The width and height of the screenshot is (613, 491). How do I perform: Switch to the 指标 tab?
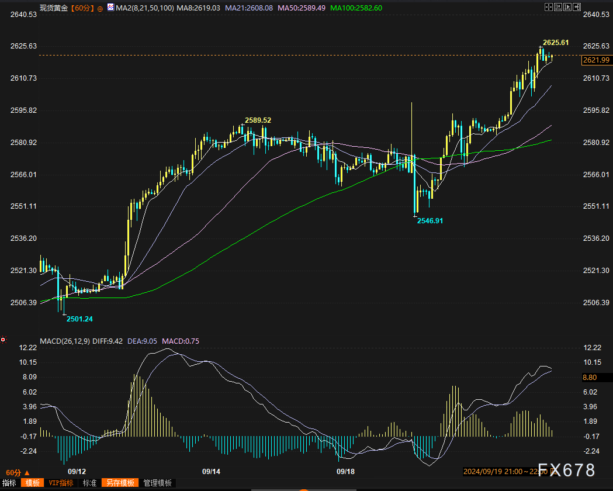[x=9, y=483]
